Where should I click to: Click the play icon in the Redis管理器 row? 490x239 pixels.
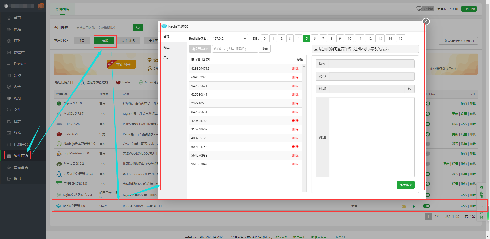tap(414, 206)
